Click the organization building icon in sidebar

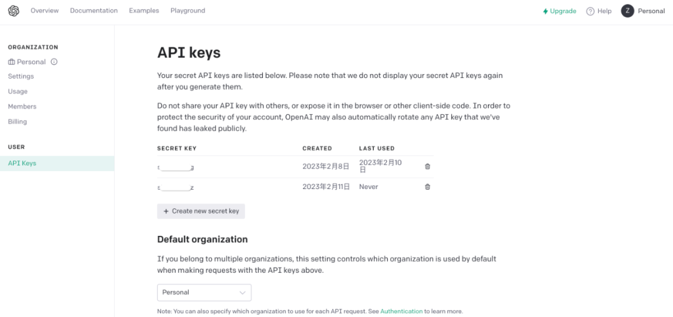click(11, 62)
